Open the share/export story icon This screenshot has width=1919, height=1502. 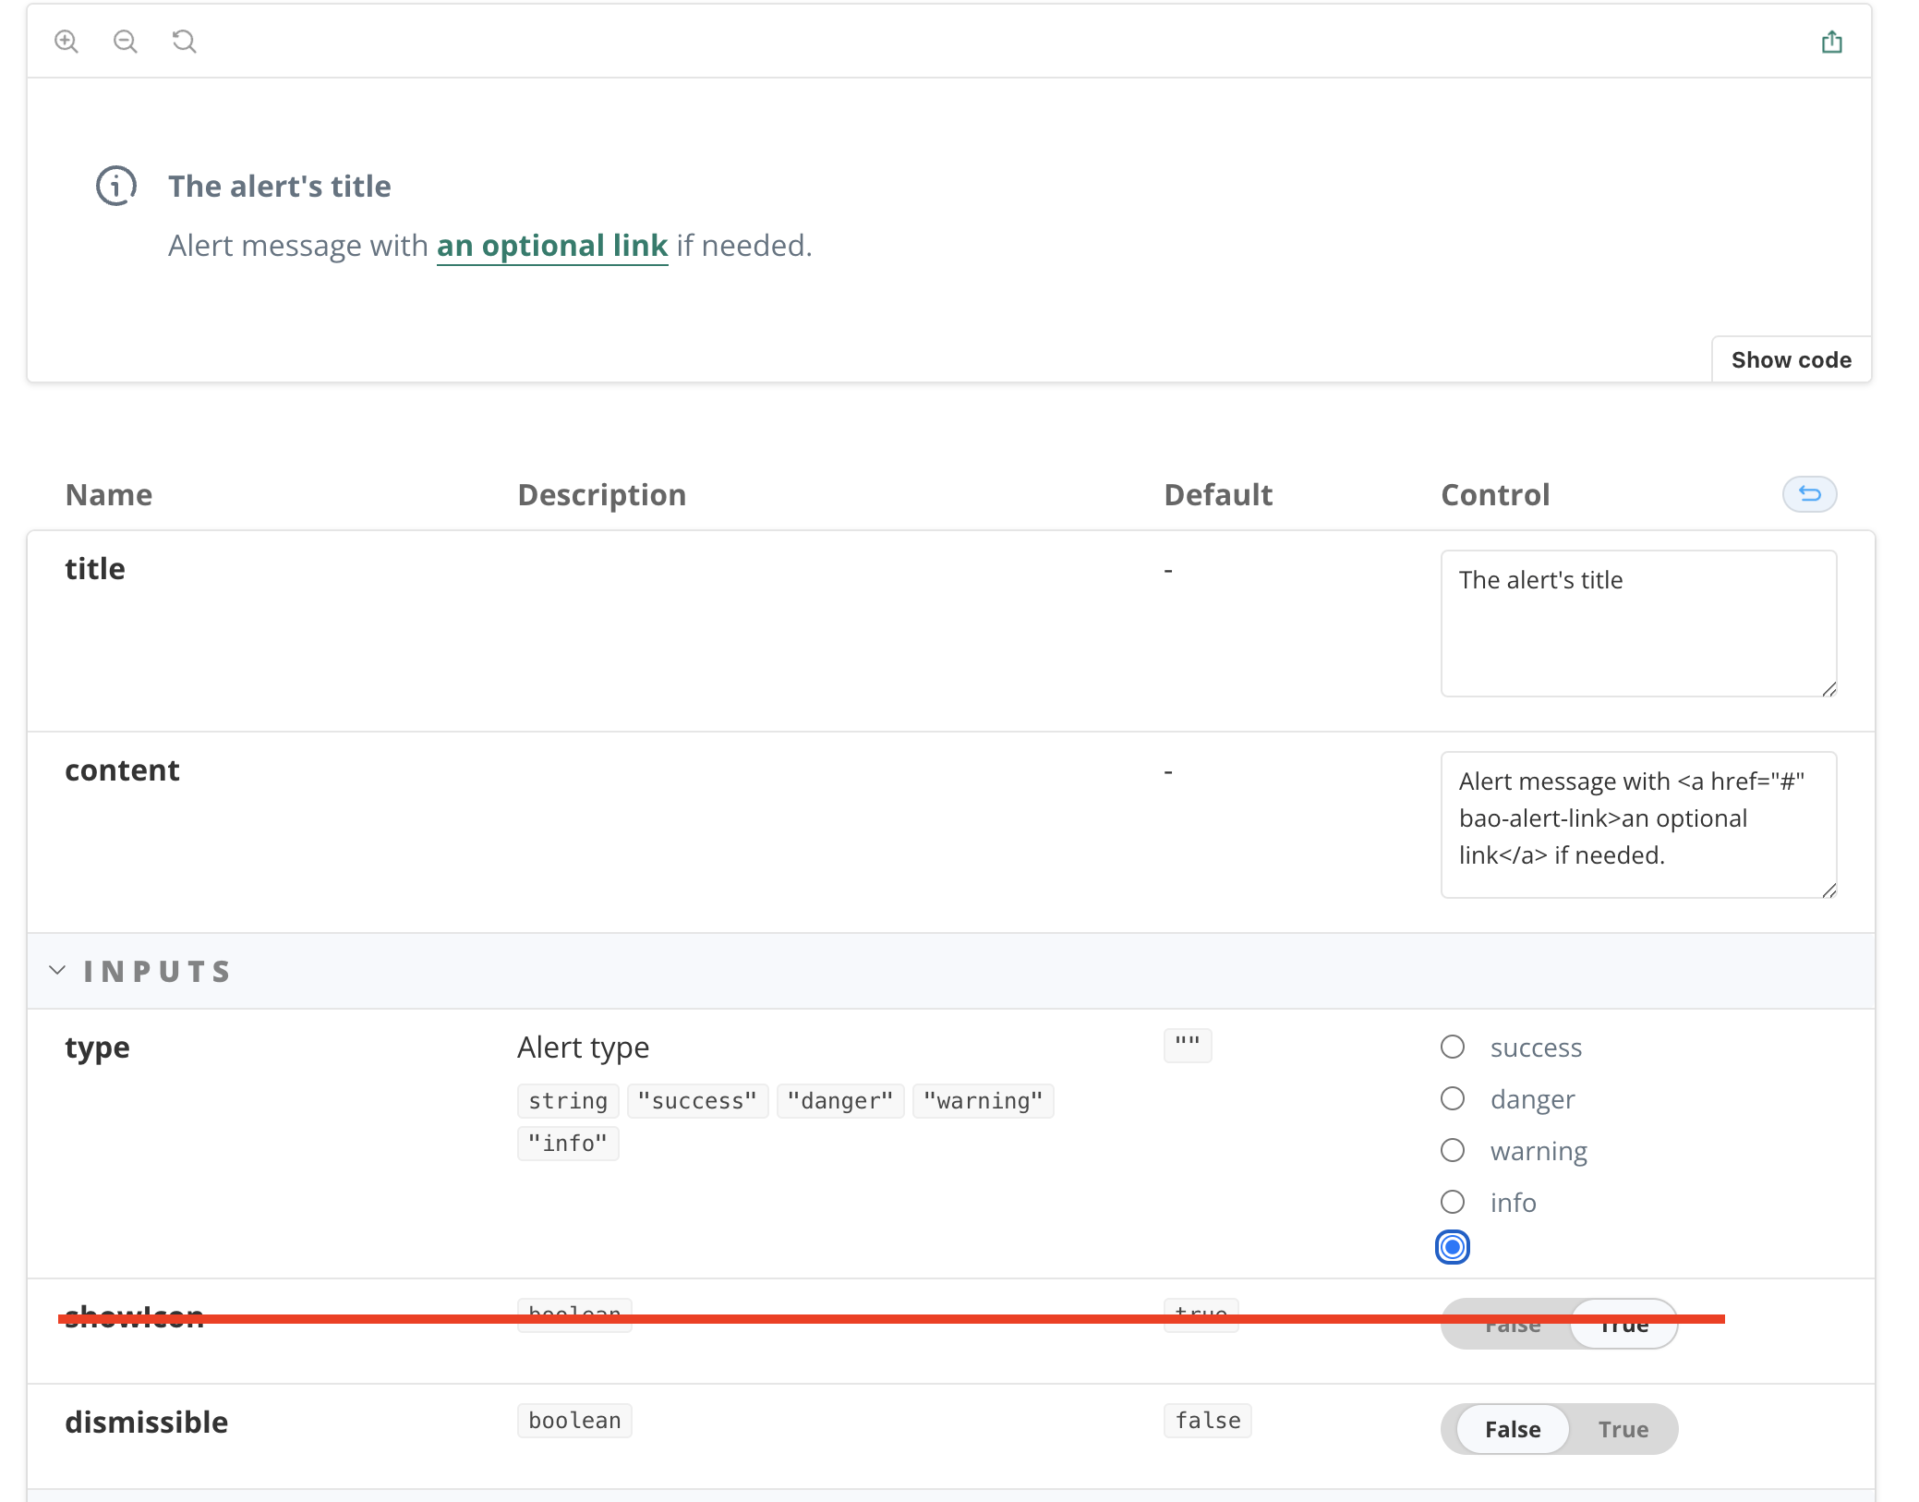tap(1832, 41)
